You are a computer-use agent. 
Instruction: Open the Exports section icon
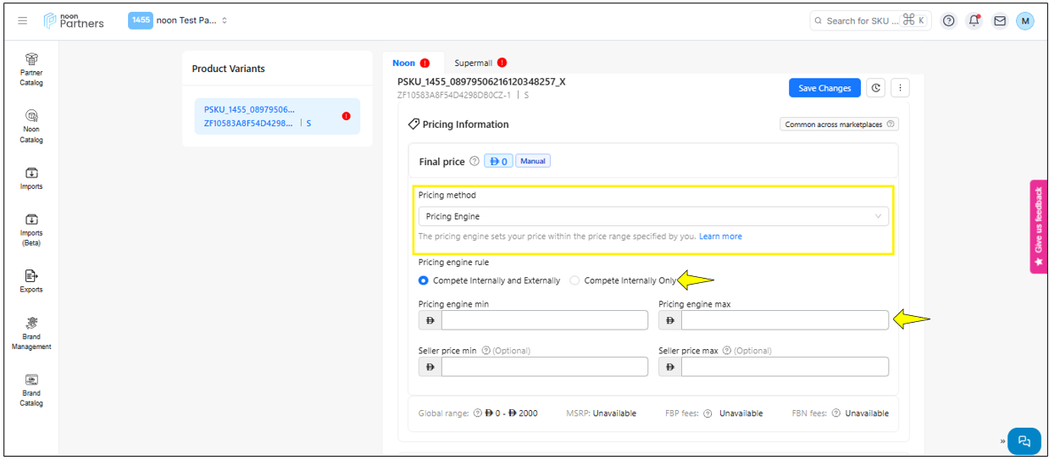[x=31, y=279]
